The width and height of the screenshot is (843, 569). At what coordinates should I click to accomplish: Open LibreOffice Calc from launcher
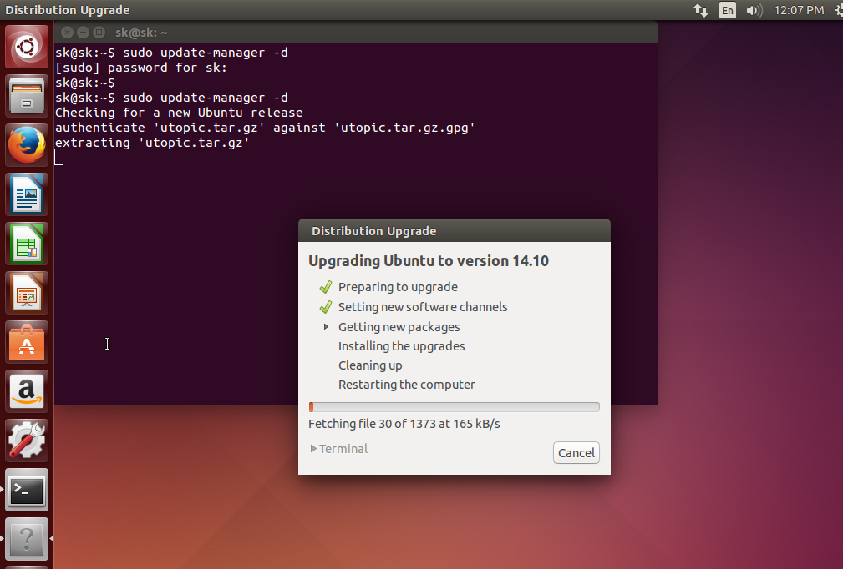[x=27, y=244]
